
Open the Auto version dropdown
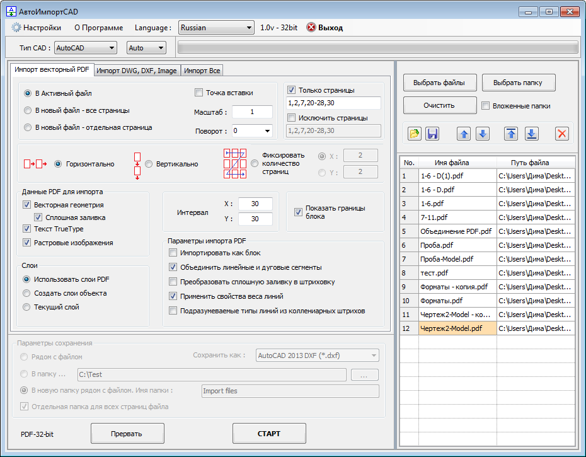coord(146,47)
